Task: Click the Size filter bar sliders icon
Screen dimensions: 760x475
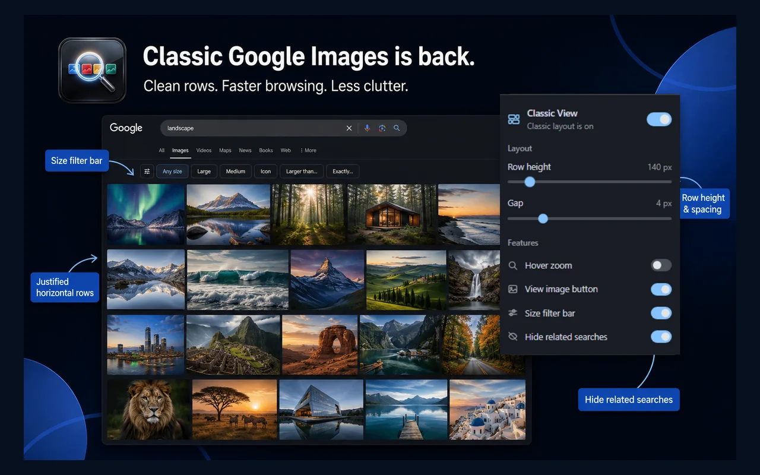Action: [x=513, y=313]
